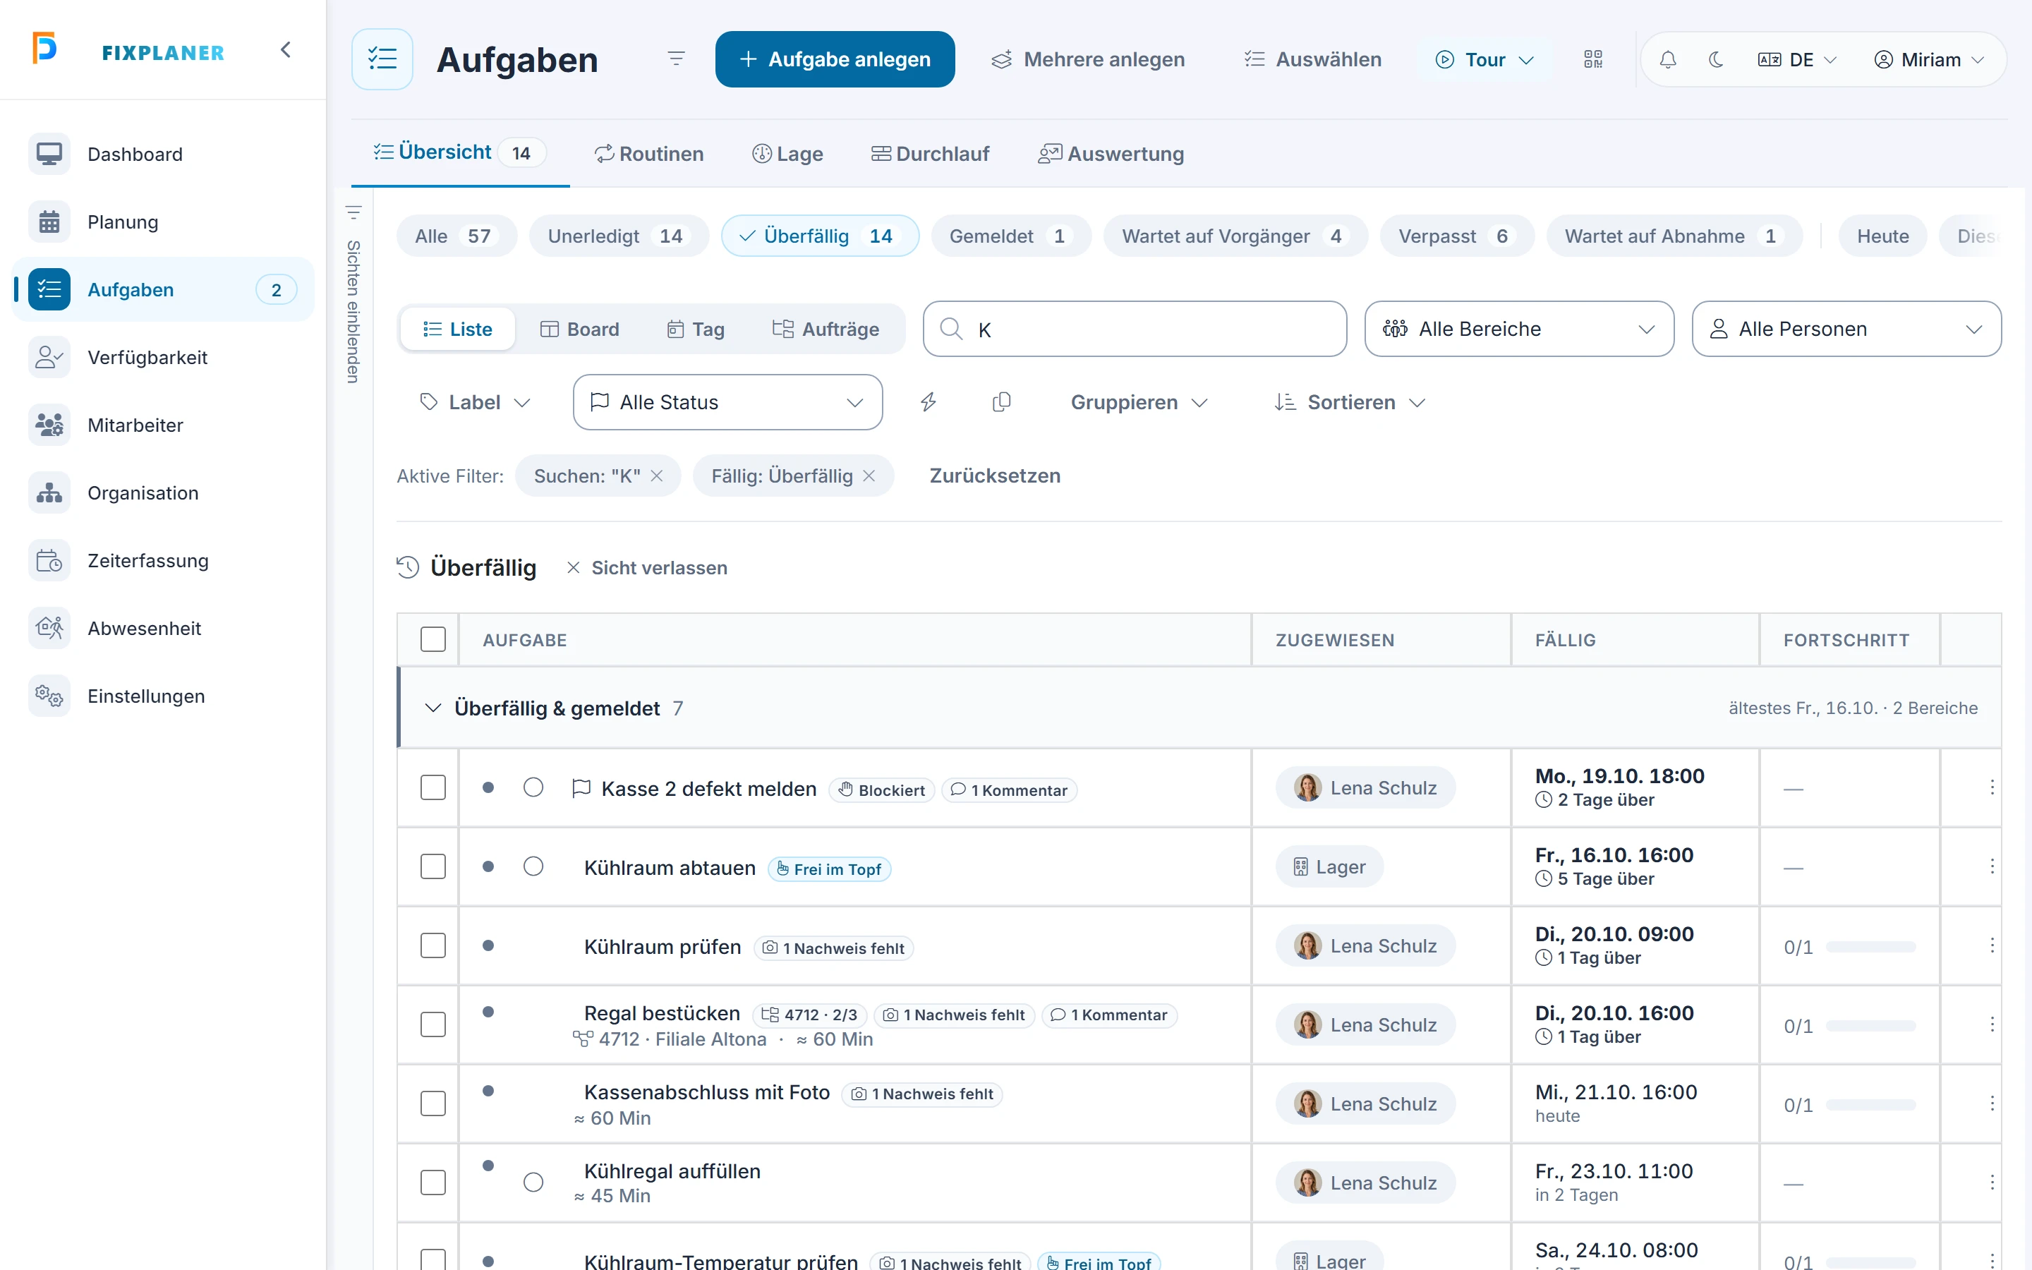Image resolution: width=2032 pixels, height=1270 pixels.
Task: Open Planung calendar in sidebar
Action: click(163, 222)
